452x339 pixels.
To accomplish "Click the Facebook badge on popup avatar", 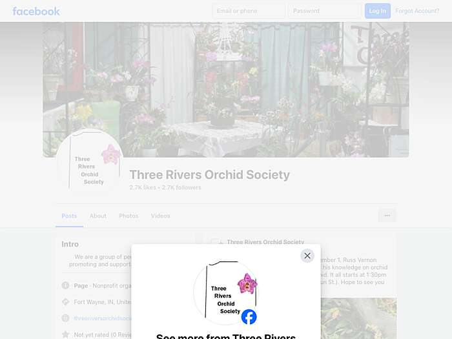I will 249,317.
